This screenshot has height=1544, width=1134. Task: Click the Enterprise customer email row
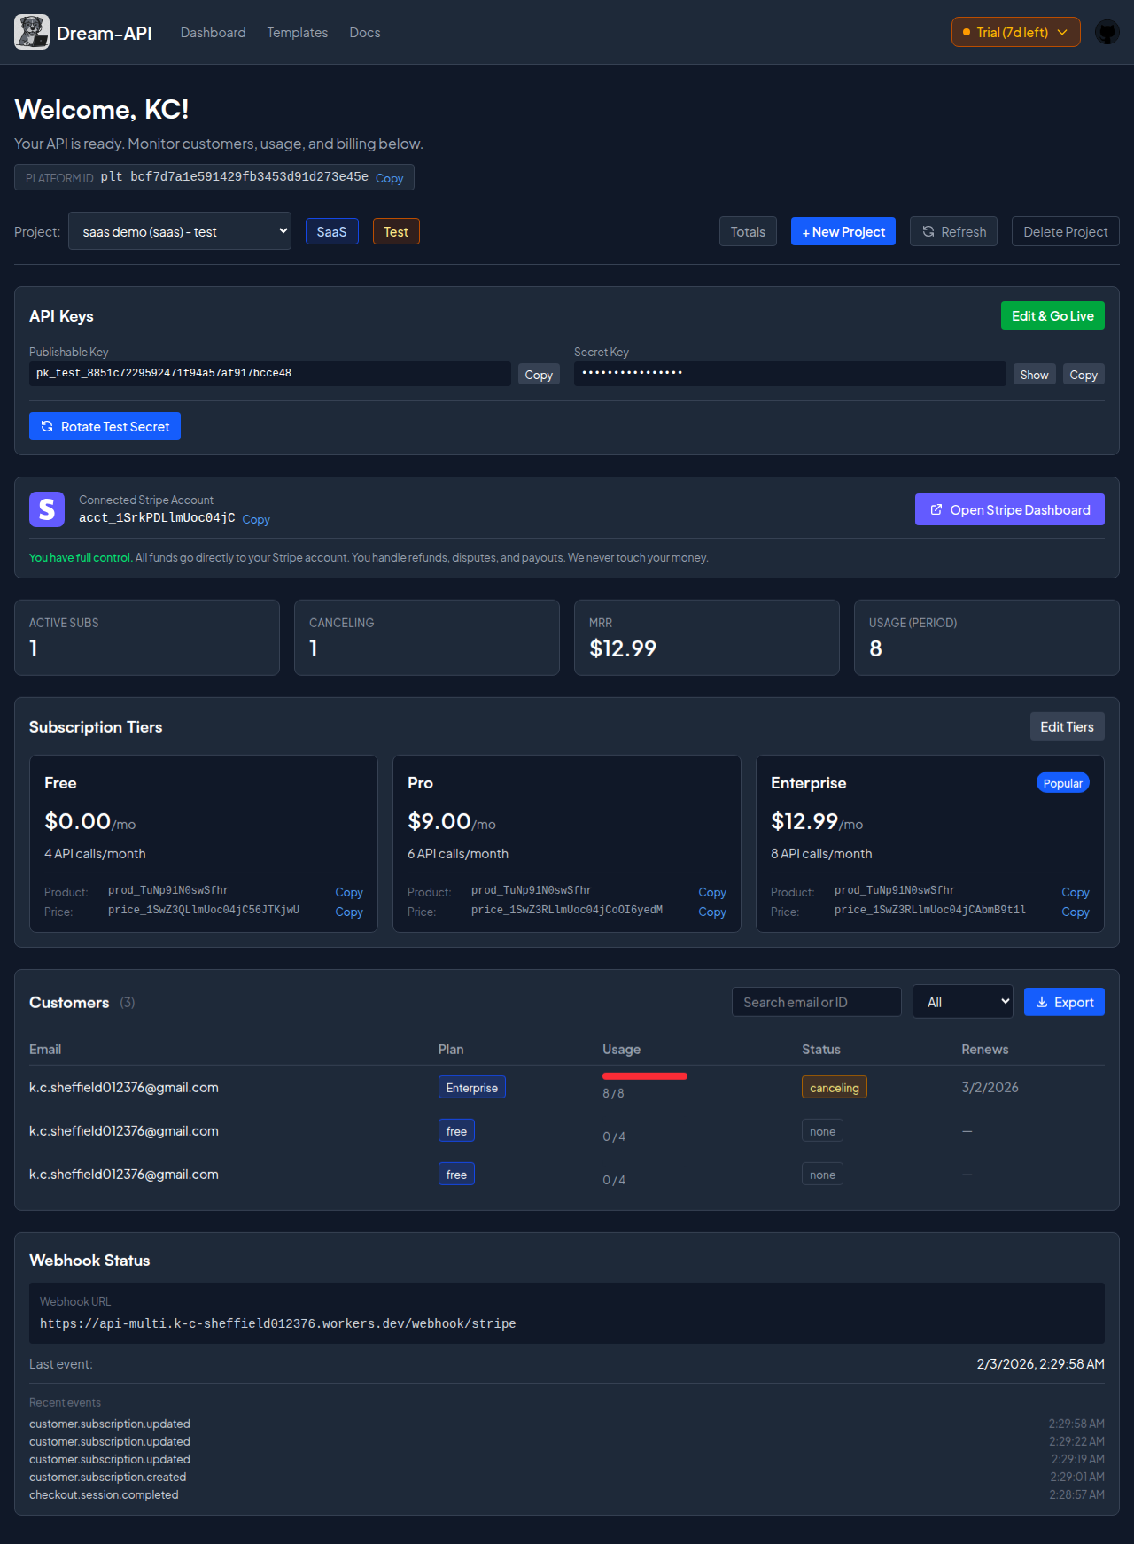click(567, 1087)
